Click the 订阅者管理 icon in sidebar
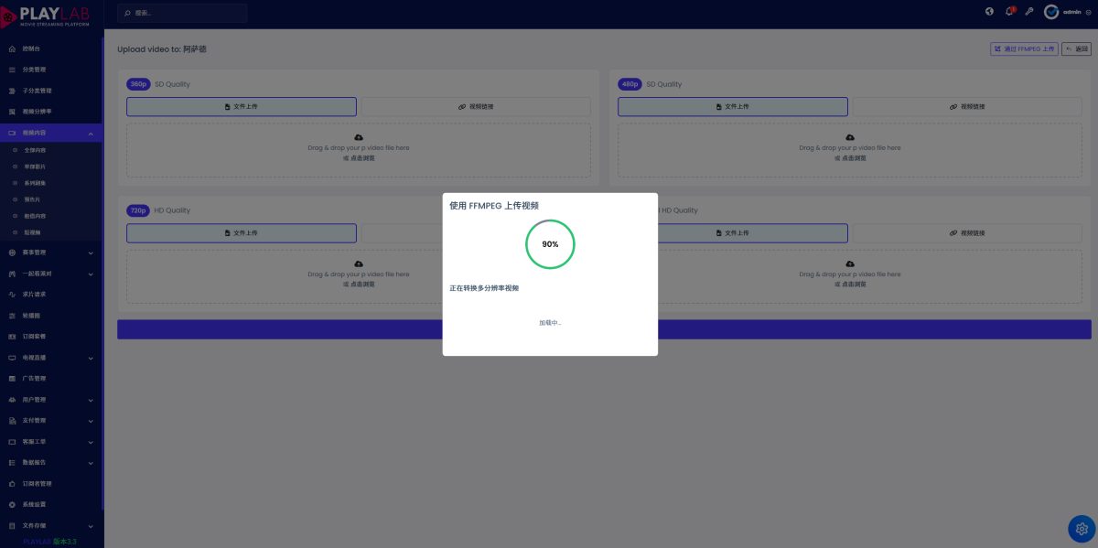1098x548 pixels. pos(12,484)
